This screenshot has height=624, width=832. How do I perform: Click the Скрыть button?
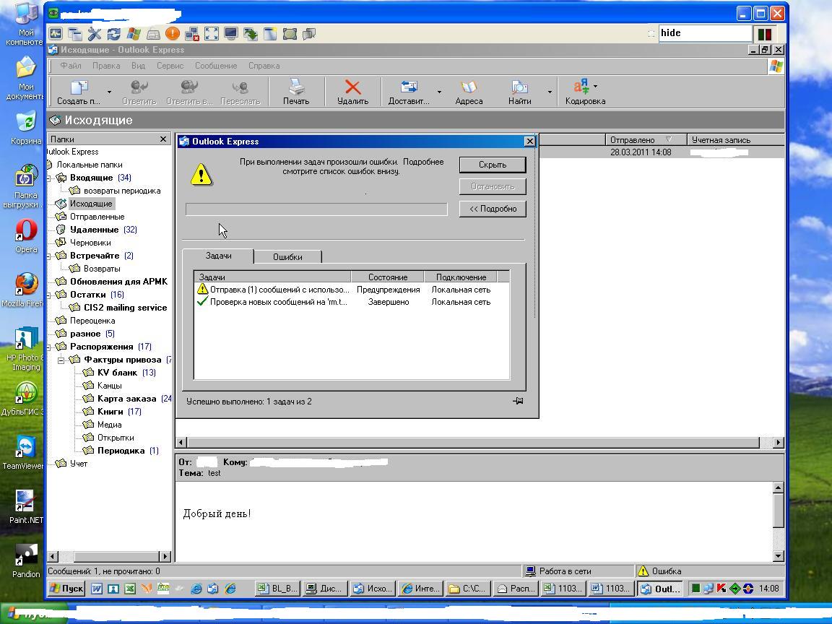pyautogui.click(x=493, y=165)
